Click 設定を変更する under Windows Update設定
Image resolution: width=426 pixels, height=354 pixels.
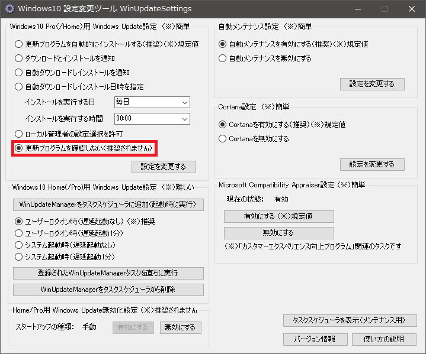pyautogui.click(x=164, y=167)
